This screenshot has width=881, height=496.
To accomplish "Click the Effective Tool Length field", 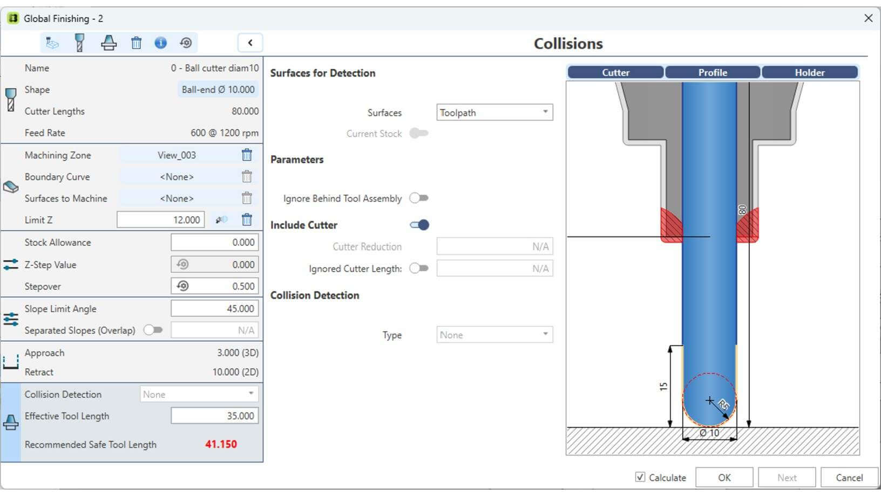I will coord(215,416).
